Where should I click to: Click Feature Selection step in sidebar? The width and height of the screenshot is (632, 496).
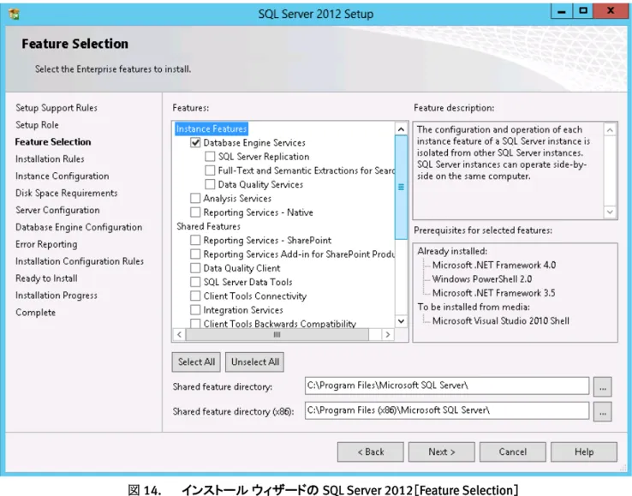[x=53, y=142]
